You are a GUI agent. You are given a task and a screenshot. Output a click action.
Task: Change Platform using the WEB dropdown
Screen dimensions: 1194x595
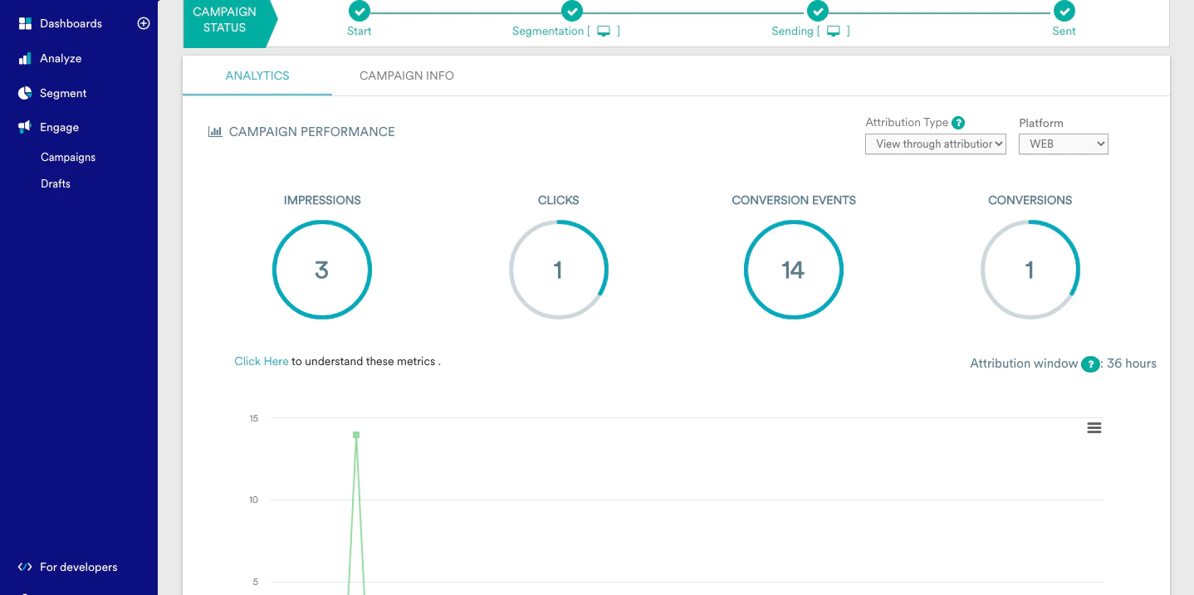tap(1063, 144)
